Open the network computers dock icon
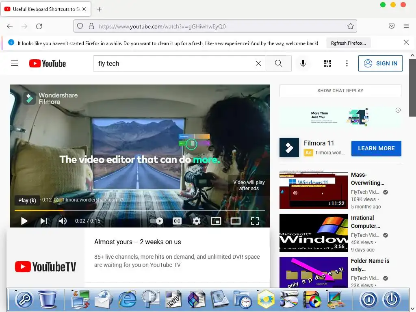416x312 pixels. tap(81, 299)
